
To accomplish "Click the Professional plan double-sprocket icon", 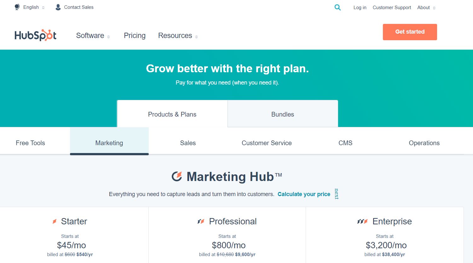I will coord(201,222).
